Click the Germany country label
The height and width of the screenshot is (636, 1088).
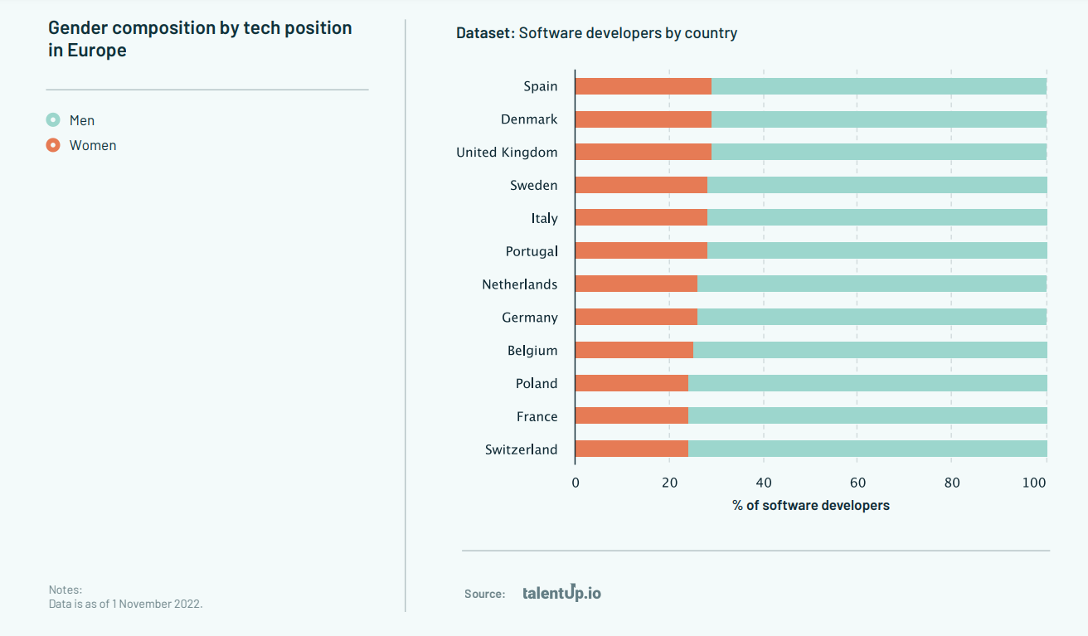click(x=530, y=318)
